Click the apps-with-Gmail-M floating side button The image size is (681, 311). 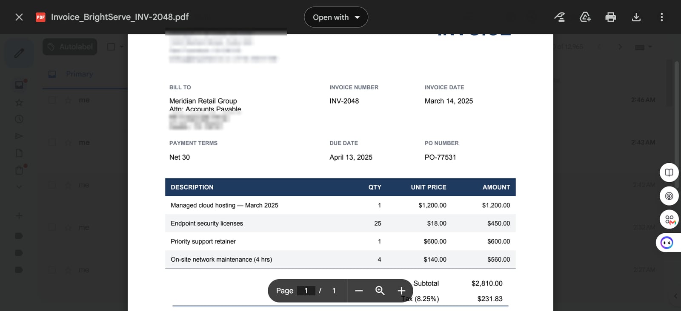pyautogui.click(x=669, y=219)
